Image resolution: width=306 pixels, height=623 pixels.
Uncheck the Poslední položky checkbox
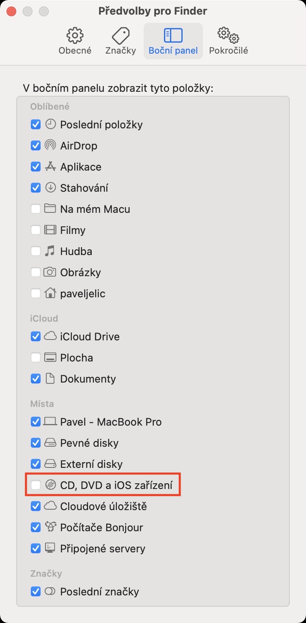point(36,124)
